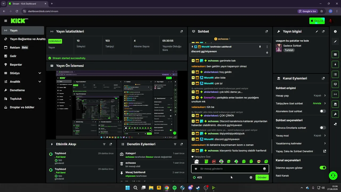The image size is (341, 192).
Task: Open Yavaş mod setting chevron
Action: [325, 135]
